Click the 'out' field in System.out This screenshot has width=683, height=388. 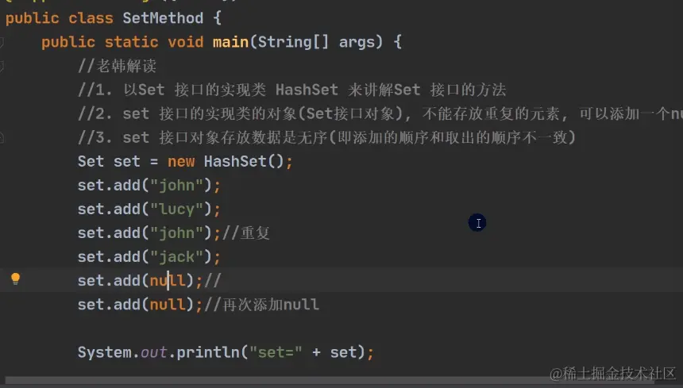(154, 352)
